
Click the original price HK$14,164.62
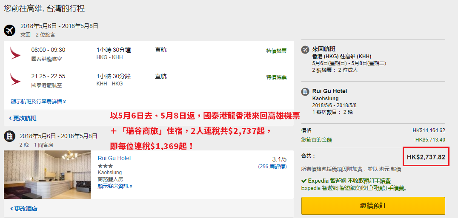click(x=429, y=130)
